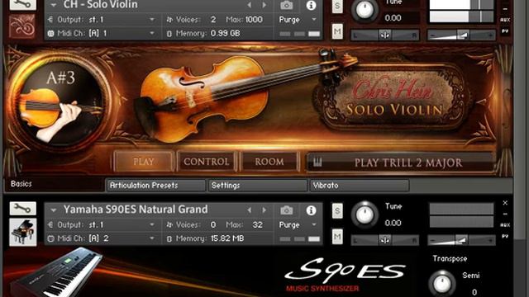Click the Solo Violin pan slider
Viewport: 529px width, 297px height.
click(385, 35)
